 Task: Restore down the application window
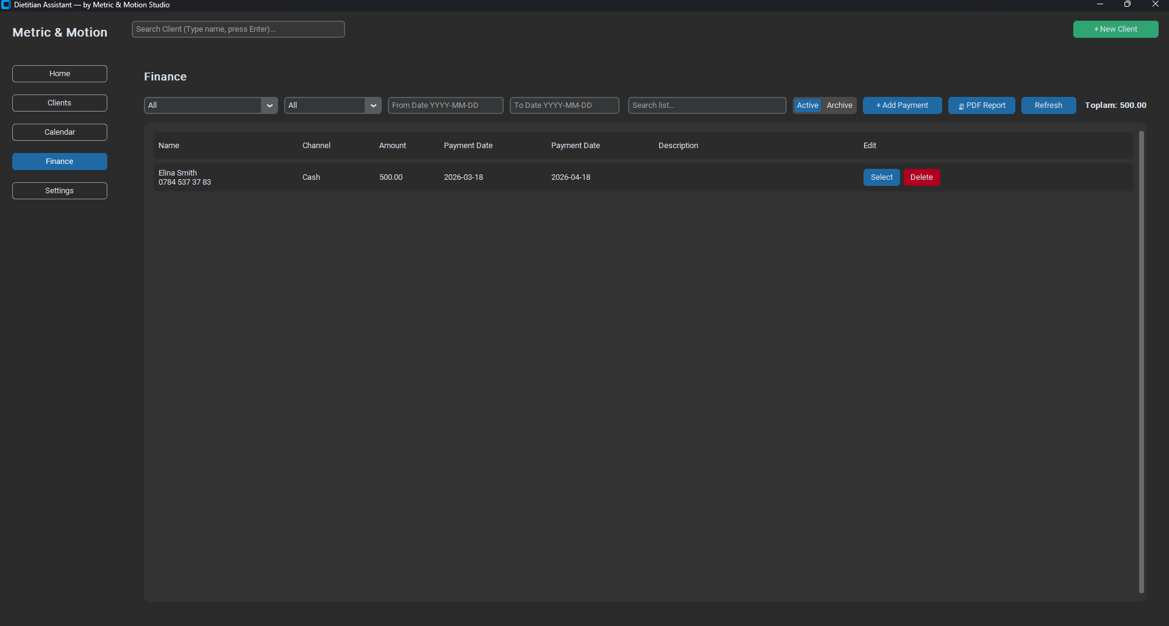1128,4
